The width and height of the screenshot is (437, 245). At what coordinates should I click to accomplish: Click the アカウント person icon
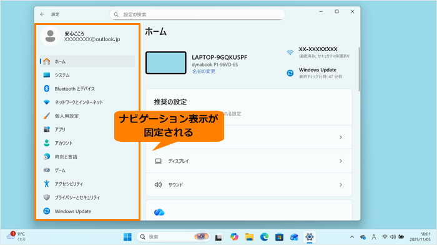47,143
